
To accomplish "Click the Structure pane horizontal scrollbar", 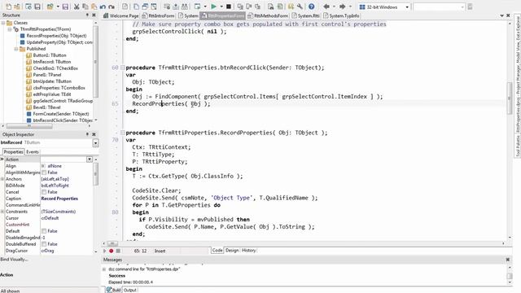I will click(x=29, y=126).
